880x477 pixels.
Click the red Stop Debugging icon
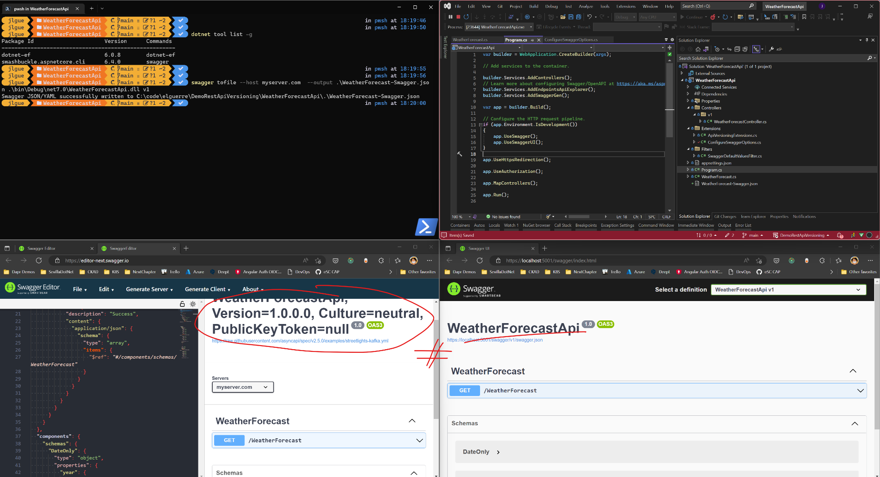click(x=458, y=17)
